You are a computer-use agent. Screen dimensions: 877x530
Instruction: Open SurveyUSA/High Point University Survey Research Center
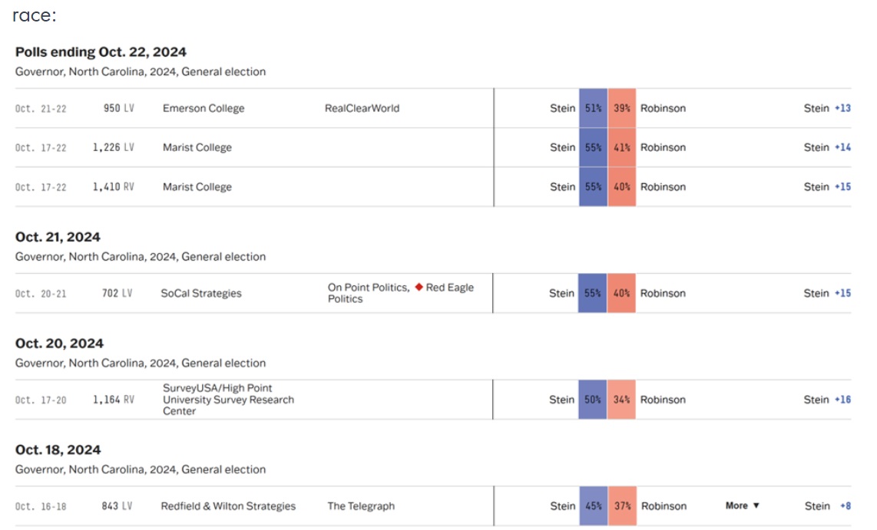point(228,400)
